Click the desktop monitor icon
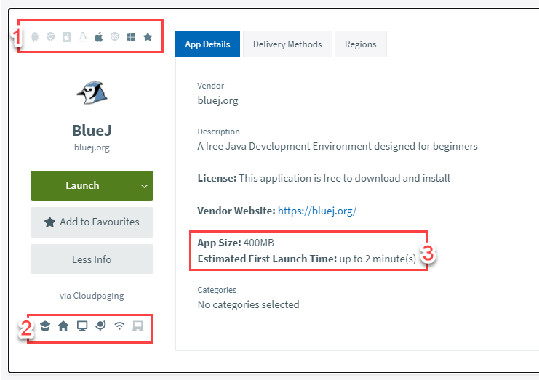 click(x=82, y=326)
